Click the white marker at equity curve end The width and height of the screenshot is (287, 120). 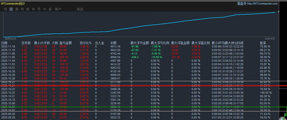(x=278, y=11)
